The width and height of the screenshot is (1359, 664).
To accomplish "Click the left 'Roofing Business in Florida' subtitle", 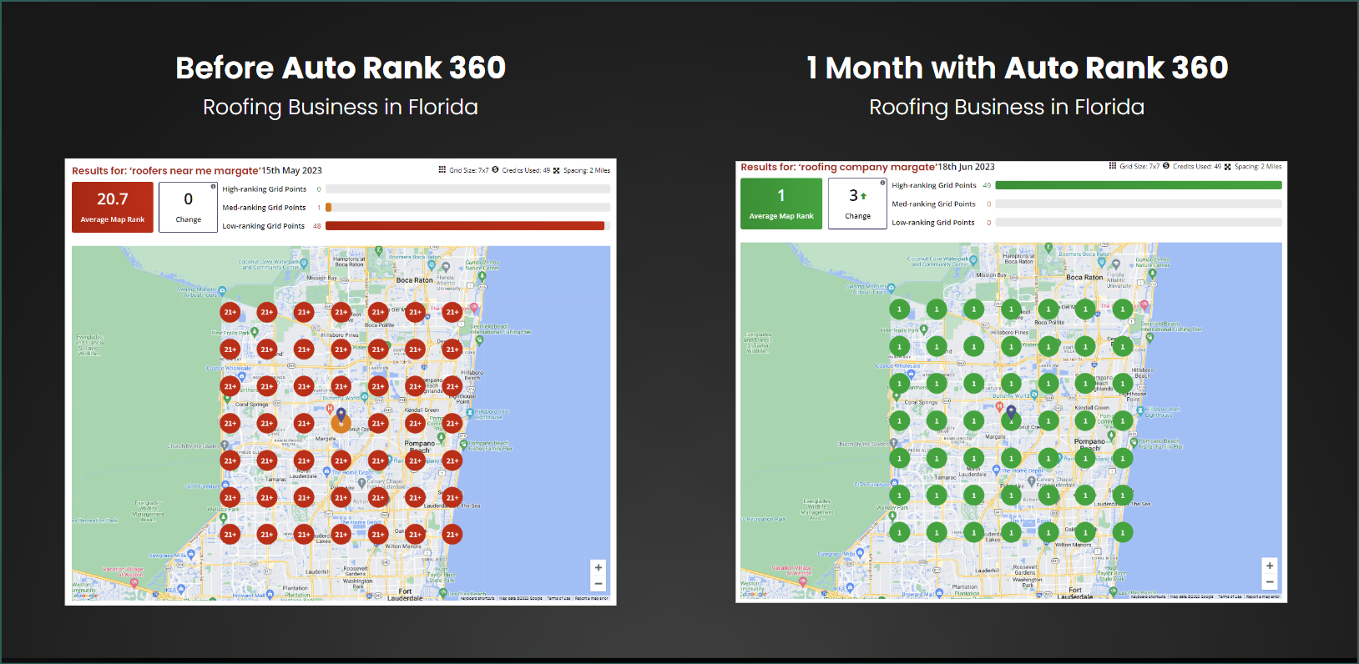I will pos(341,107).
